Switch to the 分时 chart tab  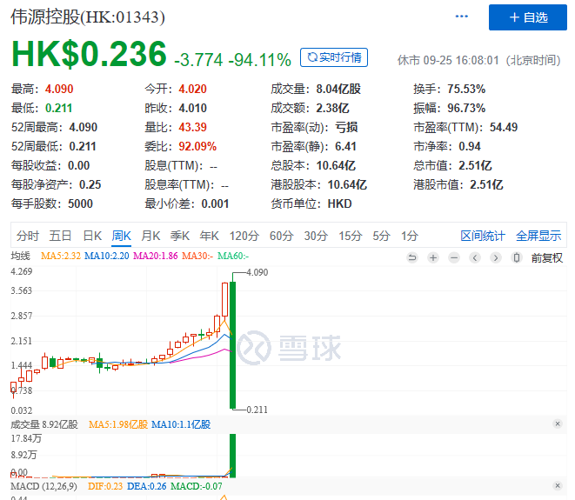[x=28, y=236]
